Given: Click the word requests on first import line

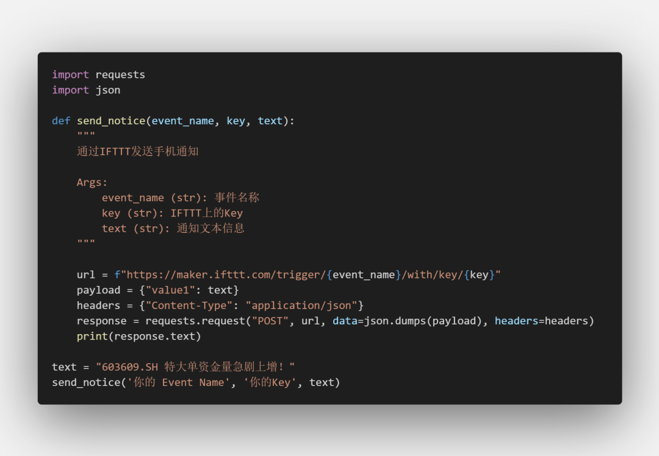Looking at the screenshot, I should point(120,74).
